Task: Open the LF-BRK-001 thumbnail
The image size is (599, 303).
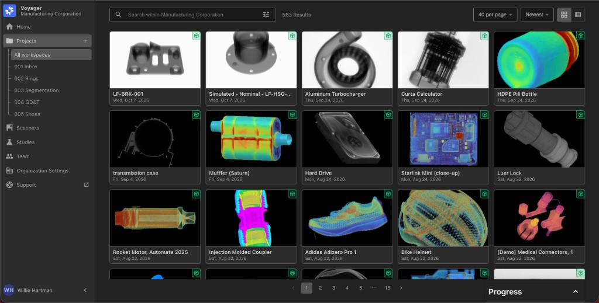Action: click(x=155, y=60)
